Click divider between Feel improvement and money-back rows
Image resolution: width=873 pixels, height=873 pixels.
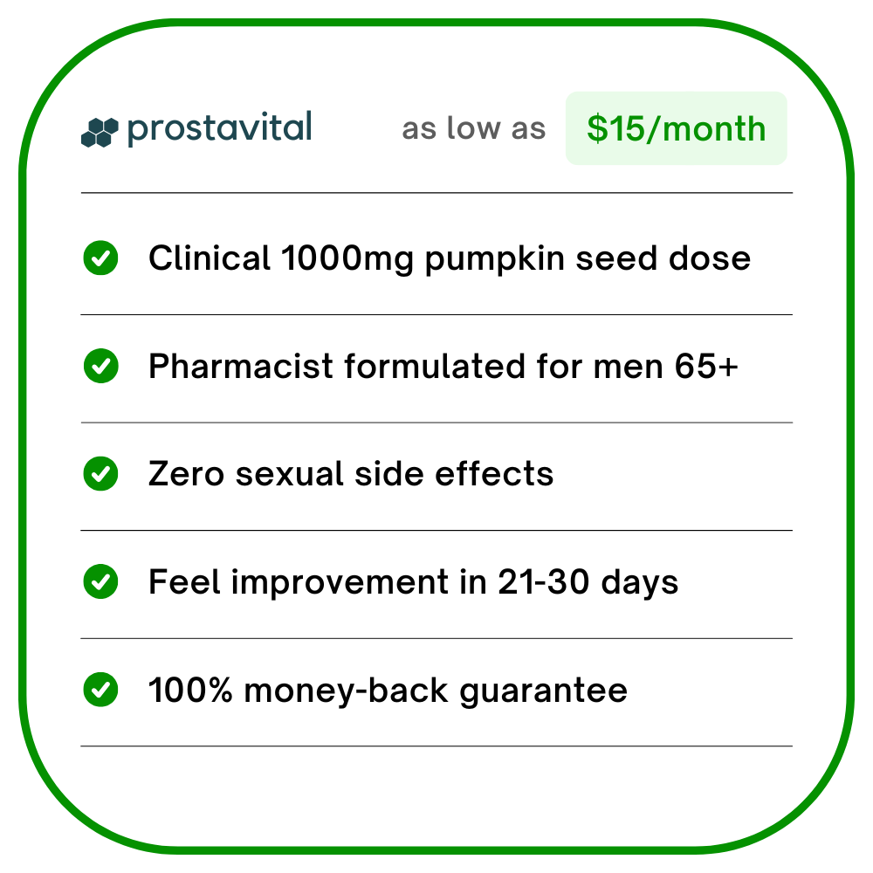point(436,638)
